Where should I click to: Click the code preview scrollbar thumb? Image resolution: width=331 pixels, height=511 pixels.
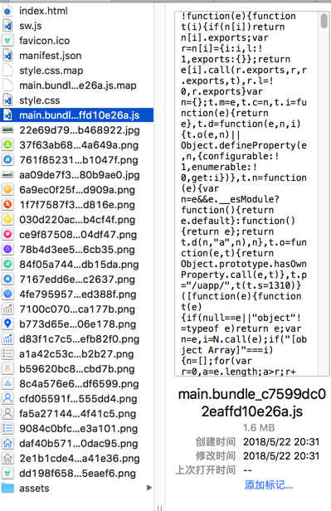click(x=324, y=21)
